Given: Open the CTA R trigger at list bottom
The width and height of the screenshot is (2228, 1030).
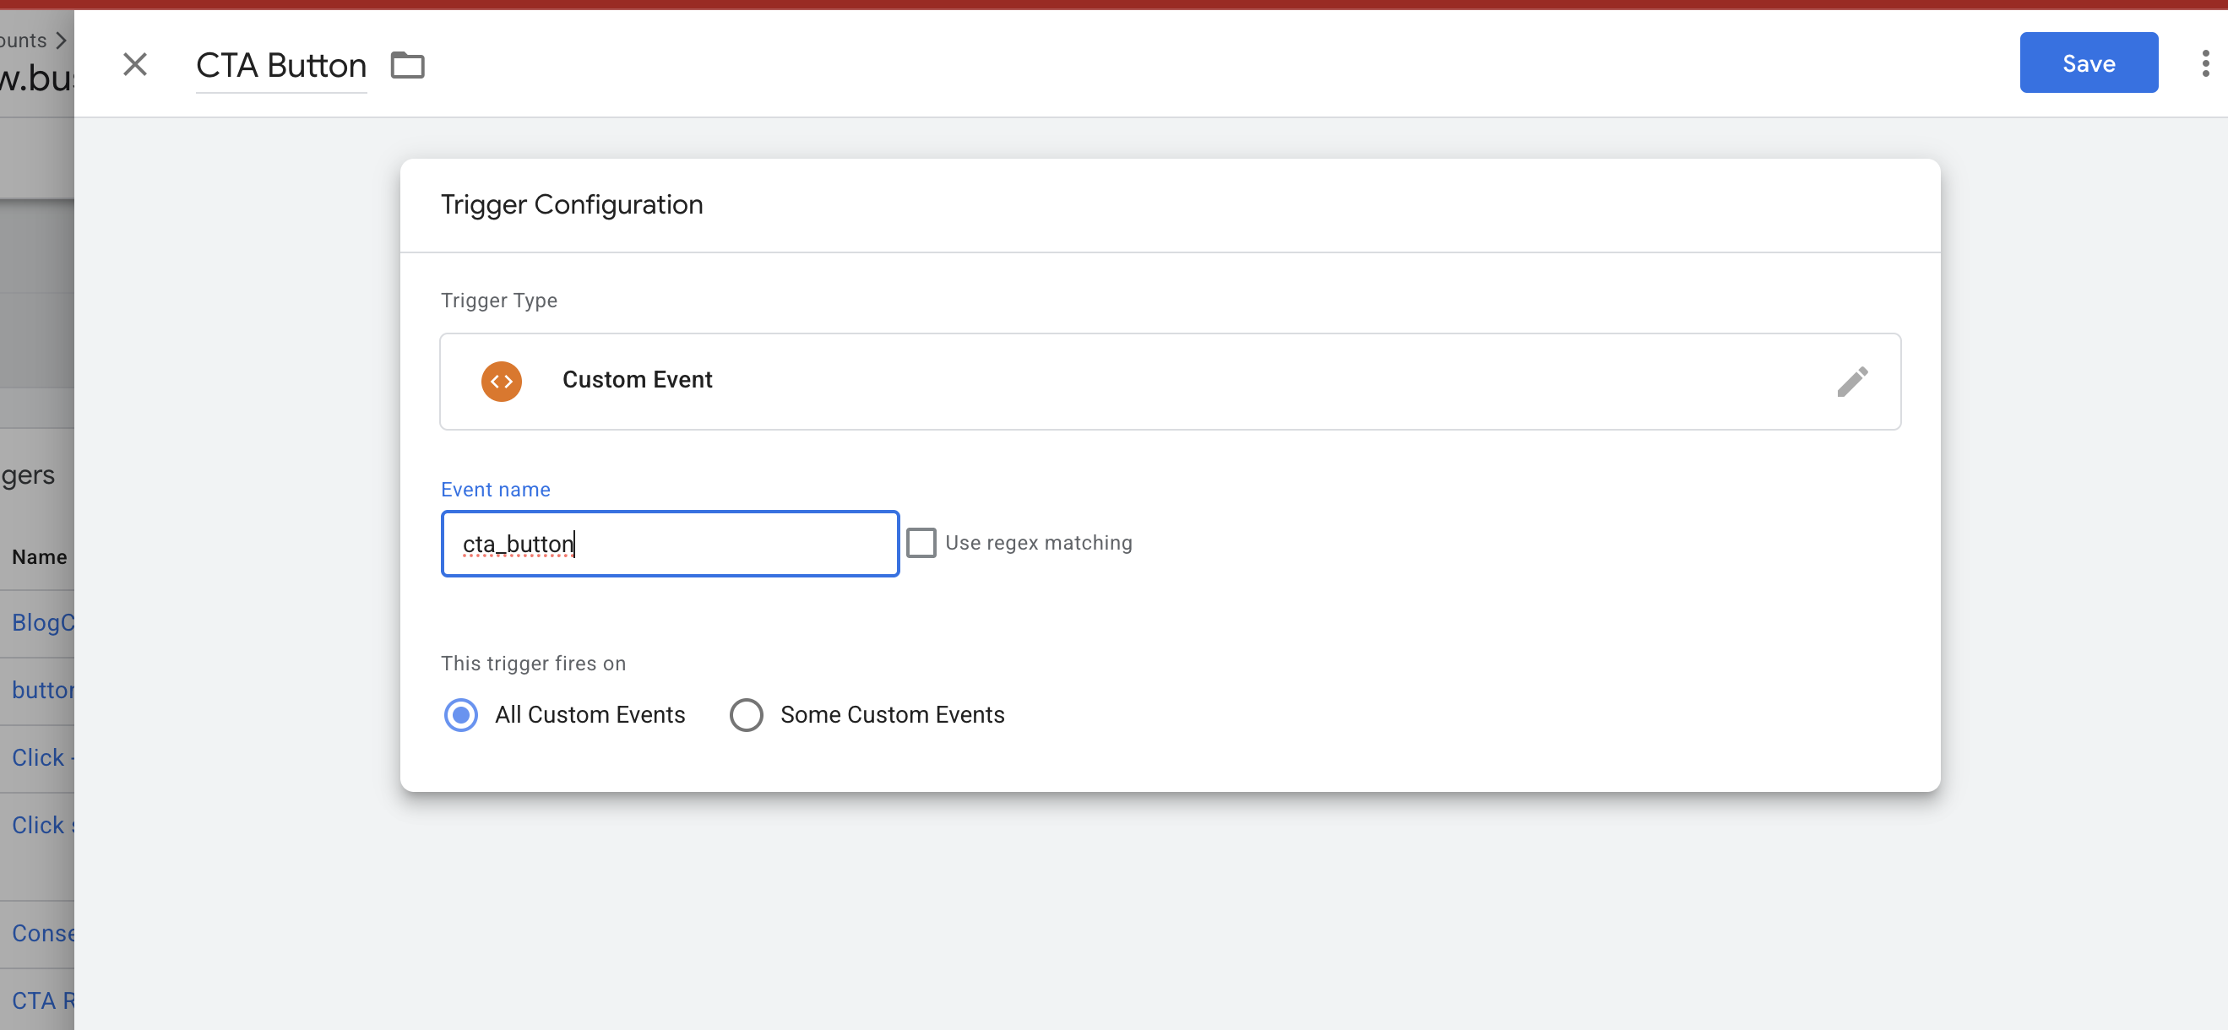Looking at the screenshot, I should point(40,1000).
